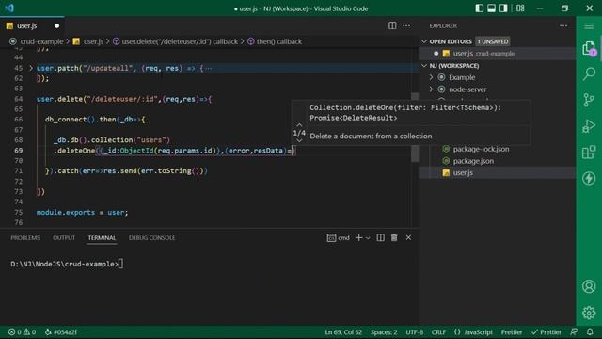Click the VS Code logo menu icon
Screen dimensions: 602x339
(x=9, y=8)
